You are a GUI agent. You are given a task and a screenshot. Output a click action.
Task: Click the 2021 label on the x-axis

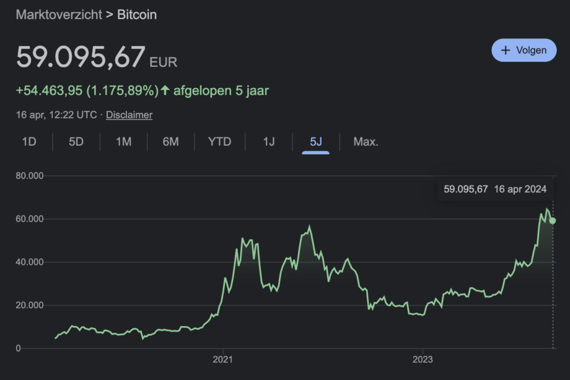tap(223, 359)
